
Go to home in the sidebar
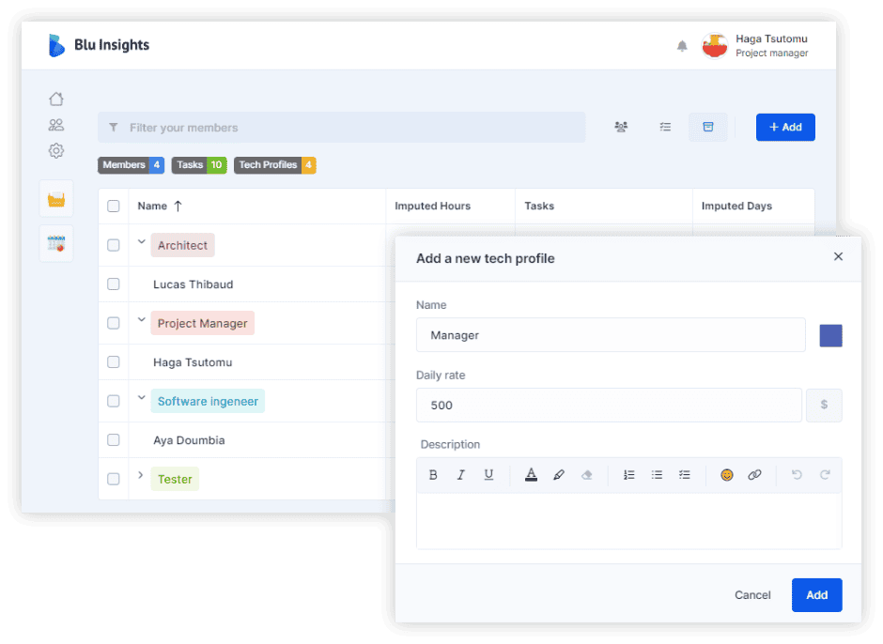pyautogui.click(x=56, y=100)
